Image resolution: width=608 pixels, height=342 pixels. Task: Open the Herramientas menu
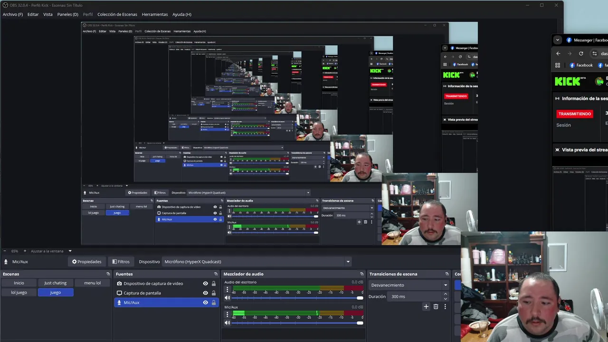coord(155,14)
